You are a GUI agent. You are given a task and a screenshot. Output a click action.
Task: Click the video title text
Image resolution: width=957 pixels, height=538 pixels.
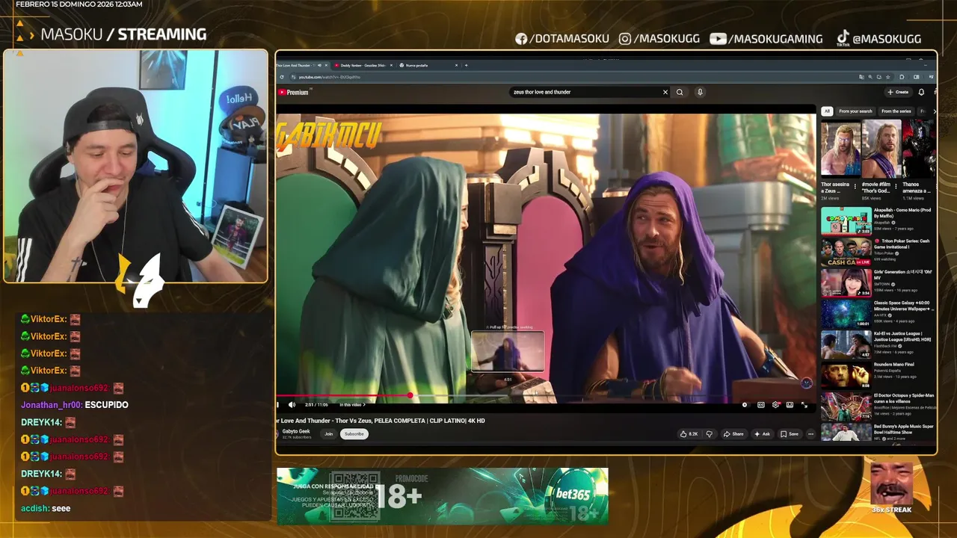point(381,421)
